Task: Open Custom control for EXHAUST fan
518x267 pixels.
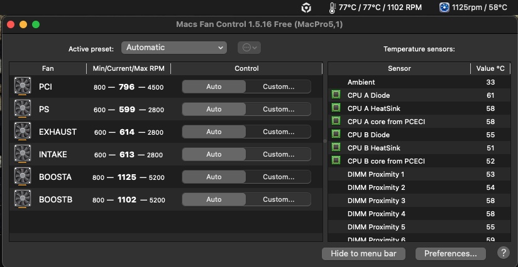Action: (278, 132)
